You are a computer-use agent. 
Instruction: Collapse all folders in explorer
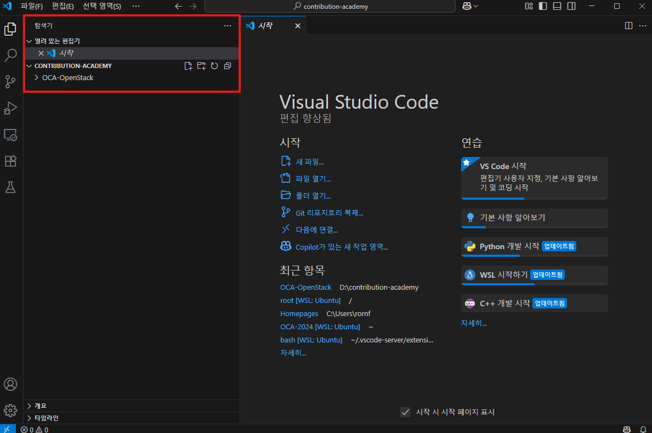[228, 66]
